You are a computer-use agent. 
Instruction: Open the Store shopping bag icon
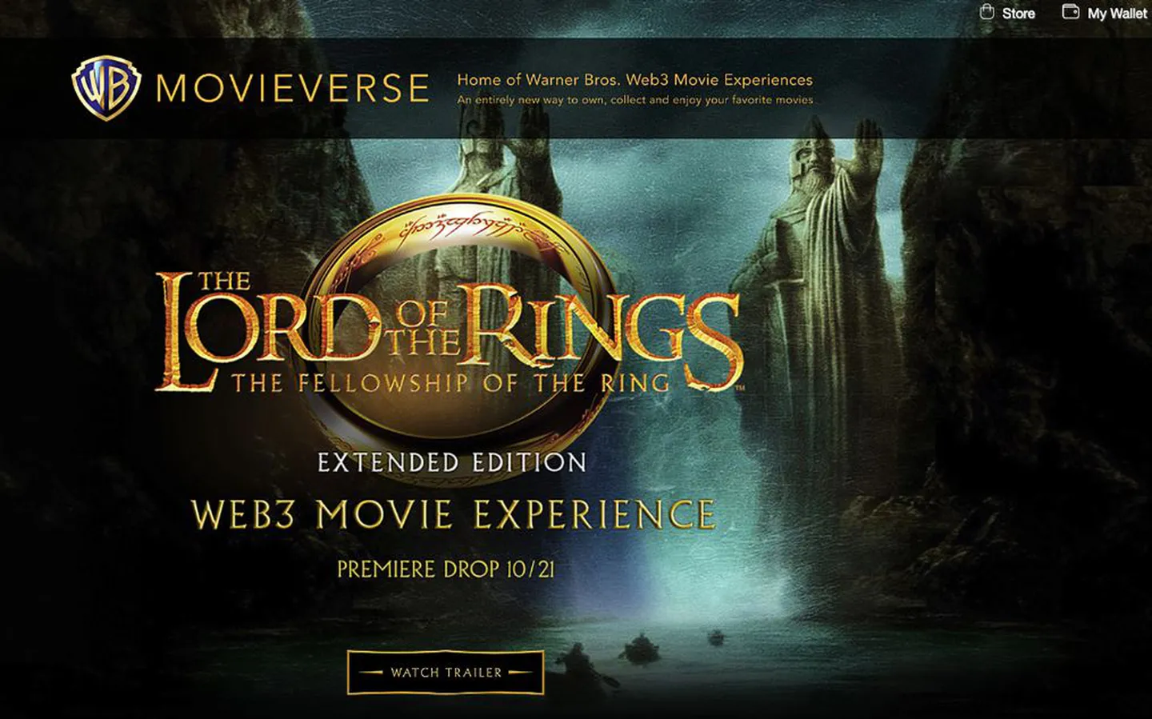click(x=987, y=12)
